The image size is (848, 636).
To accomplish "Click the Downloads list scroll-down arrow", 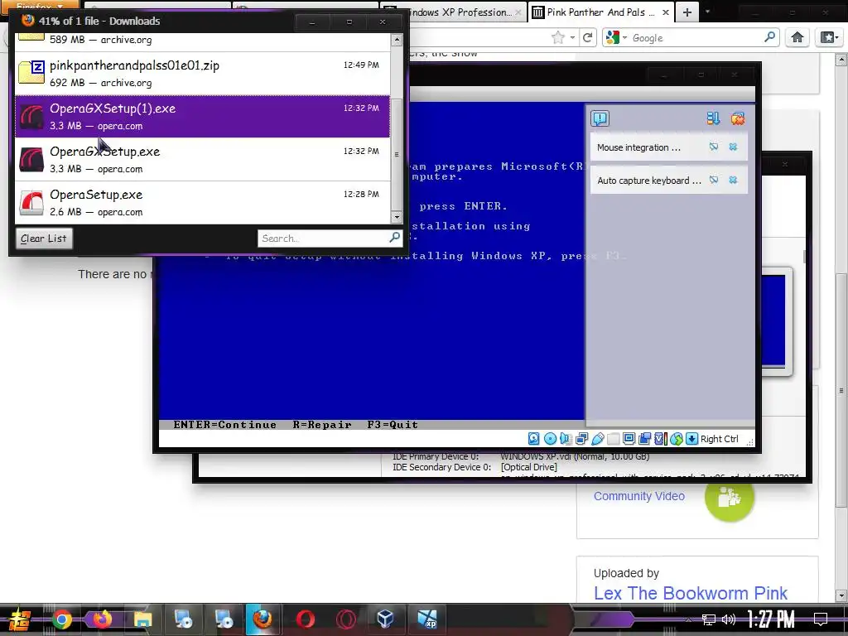I will (397, 218).
